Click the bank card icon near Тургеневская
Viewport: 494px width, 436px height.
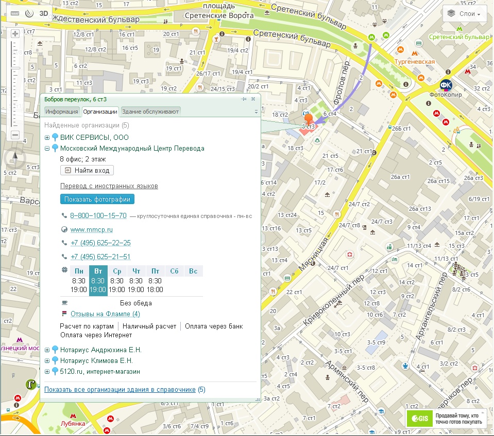(419, 43)
